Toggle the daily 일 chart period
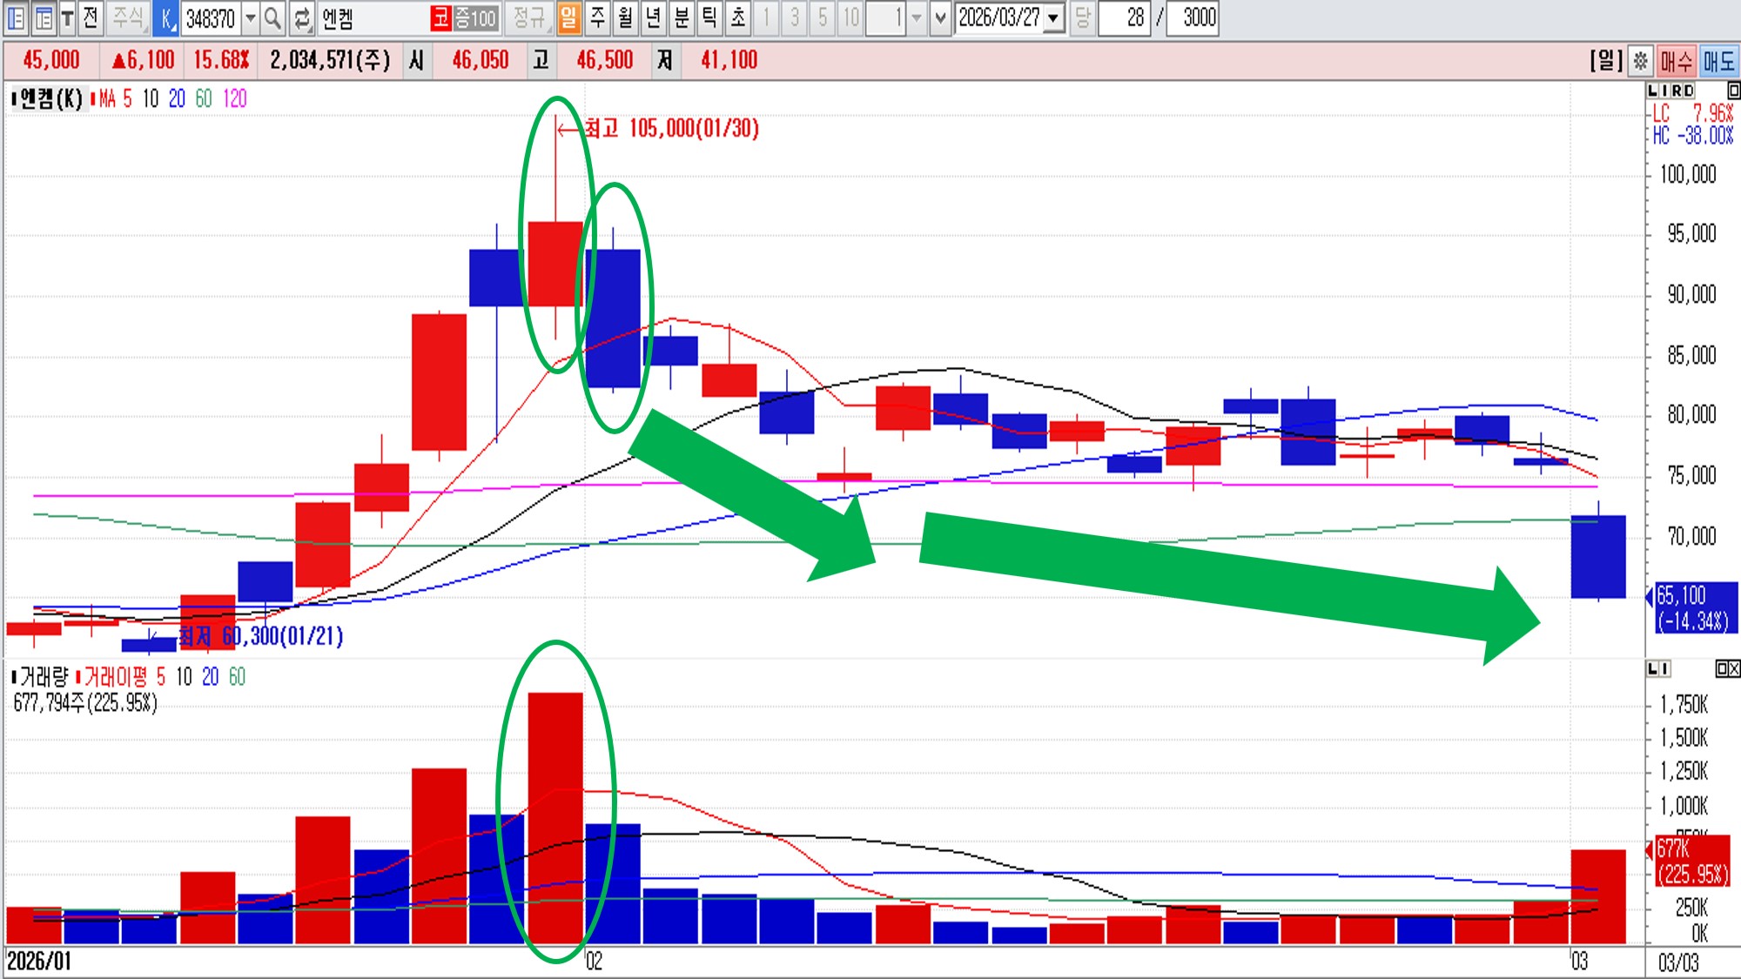Viewport: 1741px width, 979px height. (568, 17)
